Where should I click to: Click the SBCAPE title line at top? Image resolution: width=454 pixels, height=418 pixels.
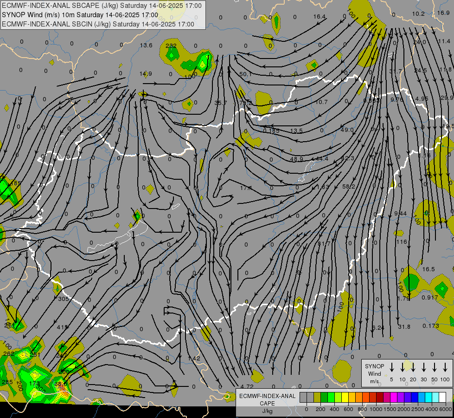coord(102,6)
